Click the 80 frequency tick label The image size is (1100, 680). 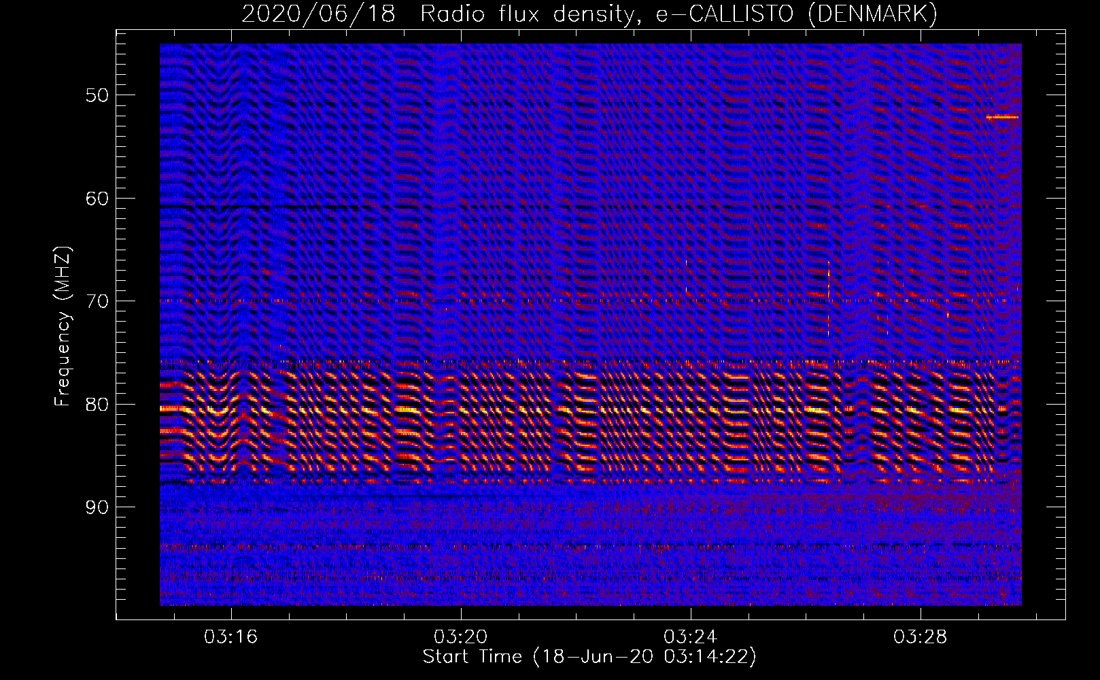click(x=97, y=405)
